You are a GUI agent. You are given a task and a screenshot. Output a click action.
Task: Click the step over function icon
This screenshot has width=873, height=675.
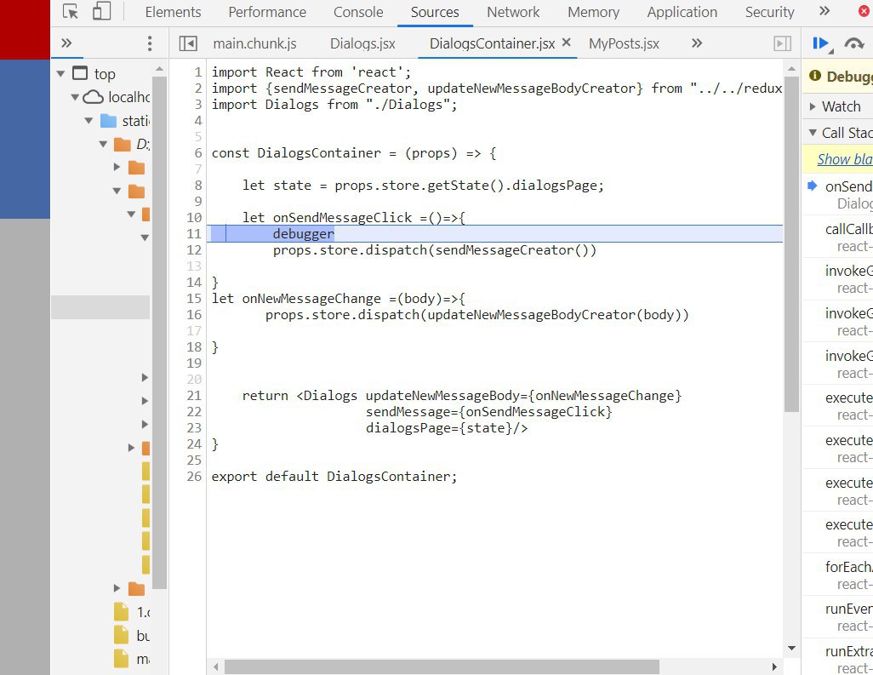[853, 43]
